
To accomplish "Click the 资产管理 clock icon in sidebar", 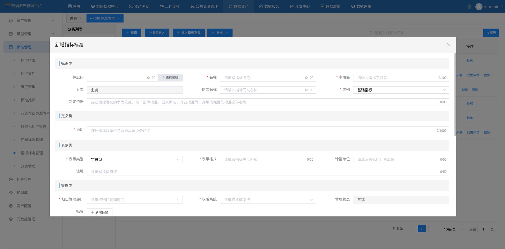I will pos(11,21).
